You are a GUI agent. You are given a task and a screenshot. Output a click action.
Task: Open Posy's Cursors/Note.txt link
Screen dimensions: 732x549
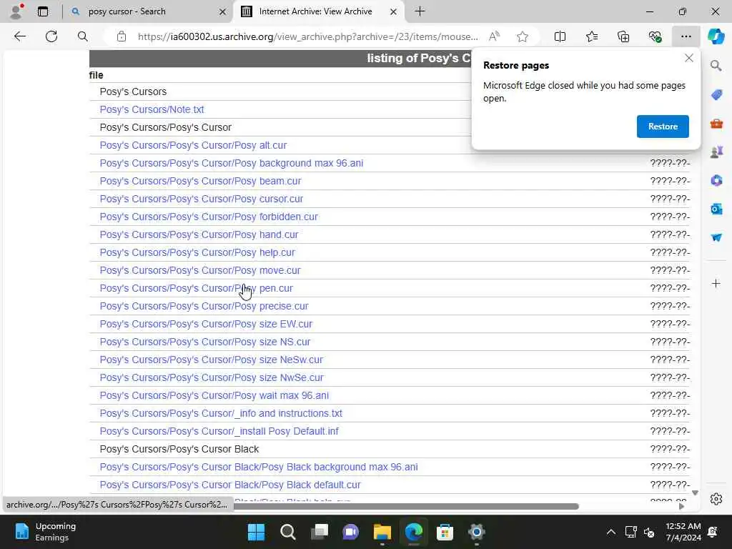click(x=152, y=109)
